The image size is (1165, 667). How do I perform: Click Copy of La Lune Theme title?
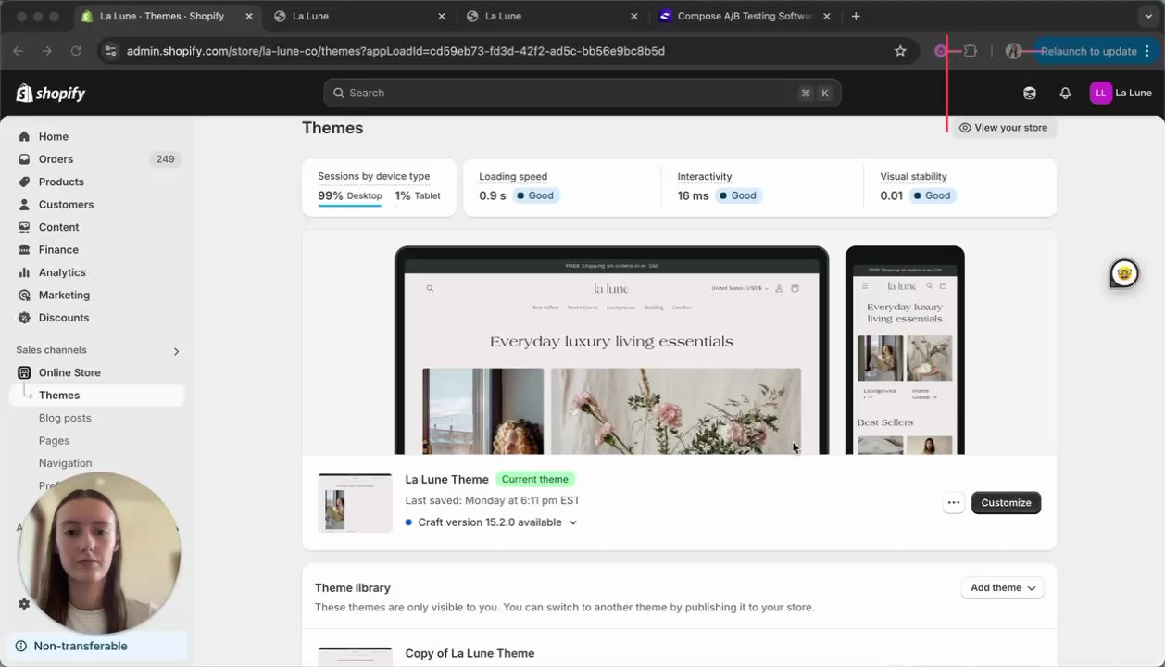pyautogui.click(x=470, y=653)
